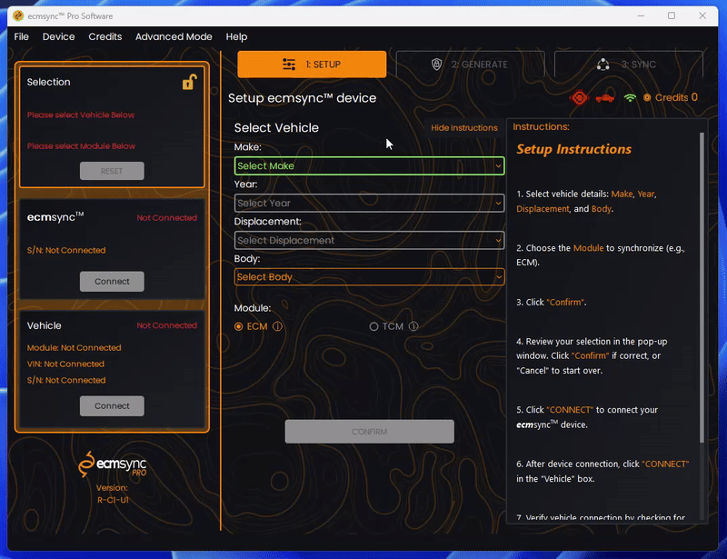This screenshot has width=727, height=559.
Task: Click the green Wi-Fi signal icon
Action: tap(629, 97)
